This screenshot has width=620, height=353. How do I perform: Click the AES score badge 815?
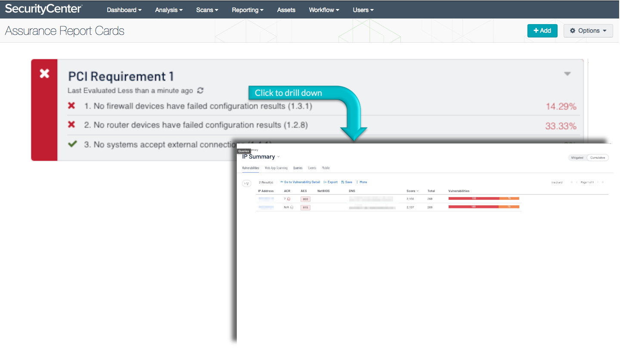pos(305,207)
